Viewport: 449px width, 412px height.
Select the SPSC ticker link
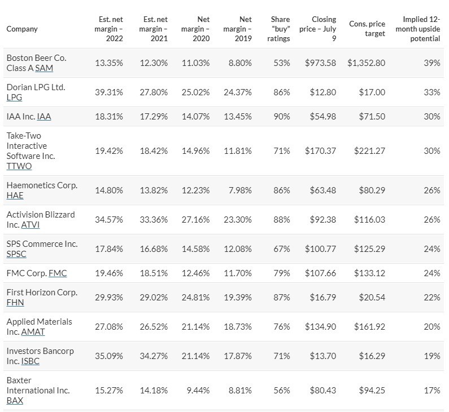click(x=16, y=254)
